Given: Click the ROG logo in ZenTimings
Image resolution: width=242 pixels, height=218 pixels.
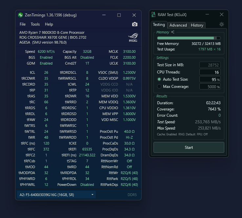Looking at the screenshot, I should point(132,37).
